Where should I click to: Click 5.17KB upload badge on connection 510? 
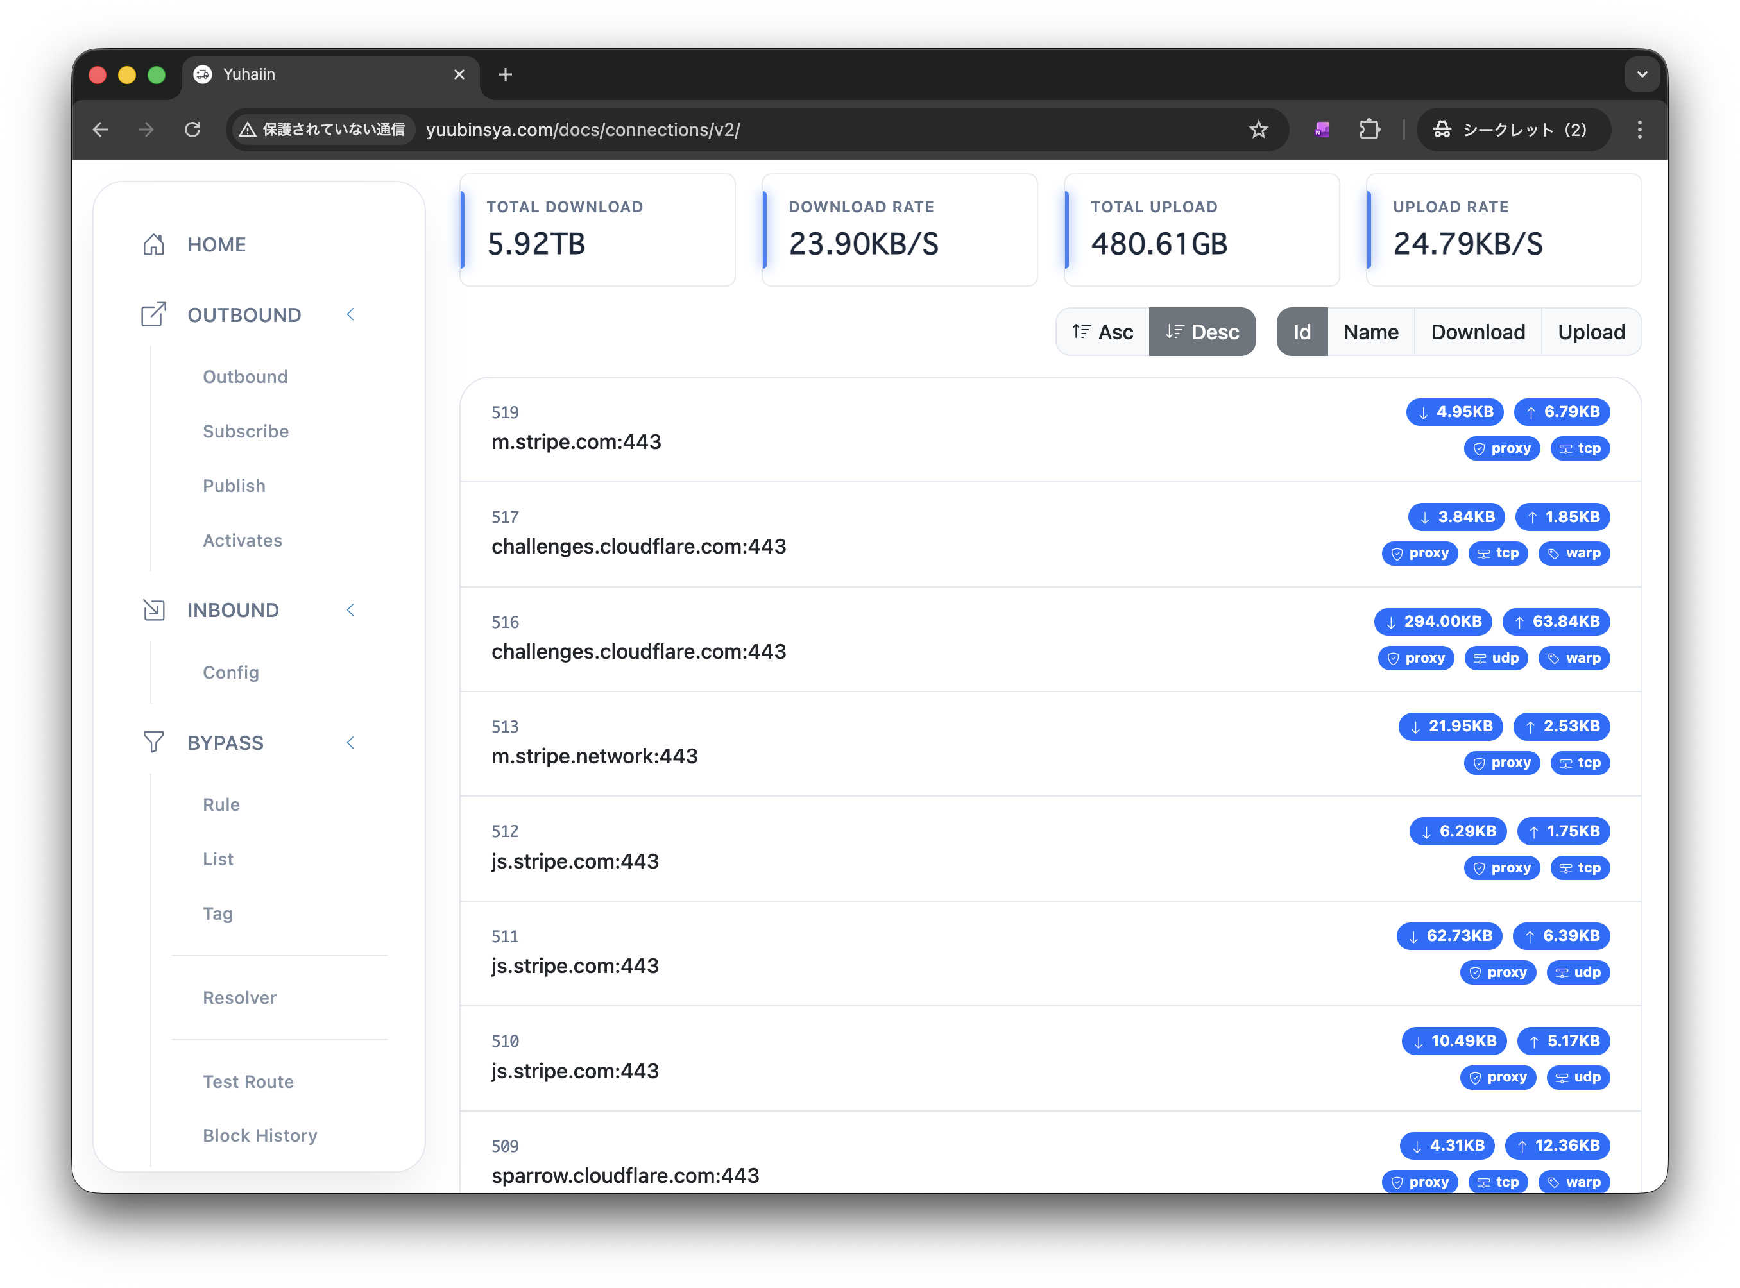[x=1563, y=1041]
